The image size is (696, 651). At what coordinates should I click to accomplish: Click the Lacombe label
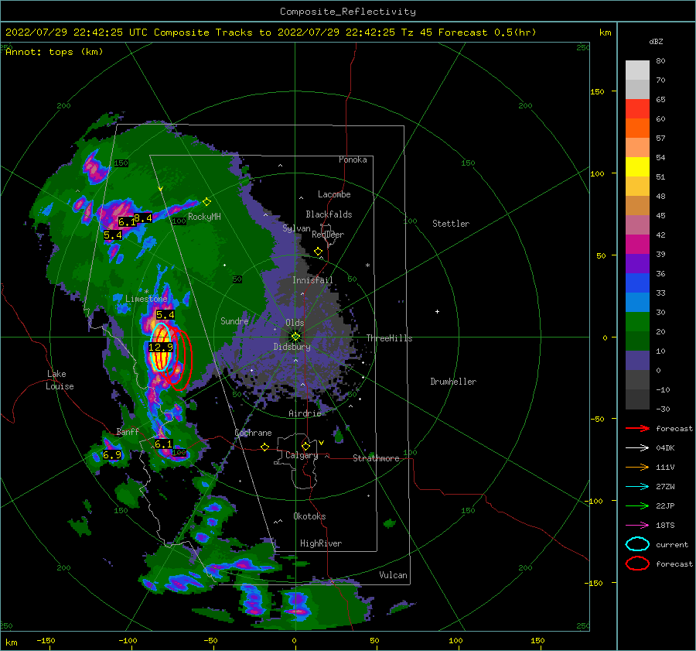334,194
